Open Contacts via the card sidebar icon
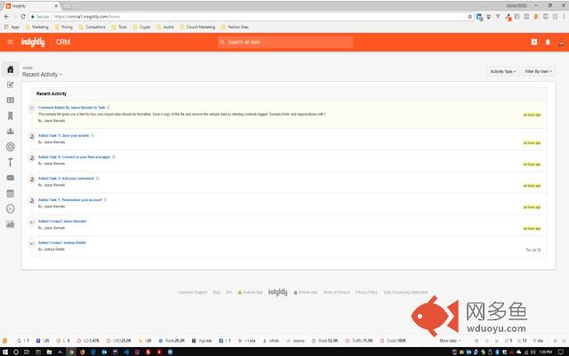The width and height of the screenshot is (569, 356). (x=10, y=100)
